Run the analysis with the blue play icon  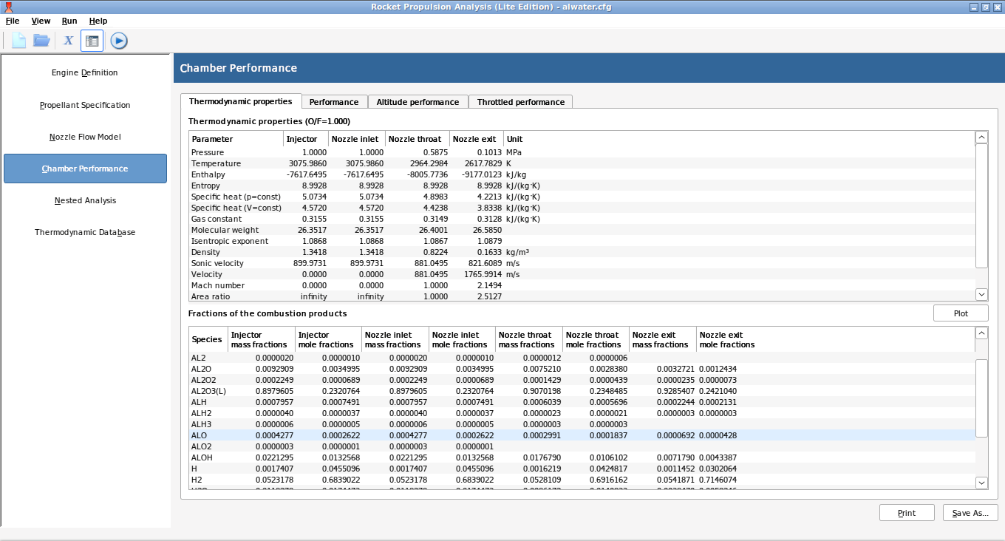pos(119,41)
